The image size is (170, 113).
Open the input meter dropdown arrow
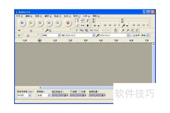pos(127,26)
